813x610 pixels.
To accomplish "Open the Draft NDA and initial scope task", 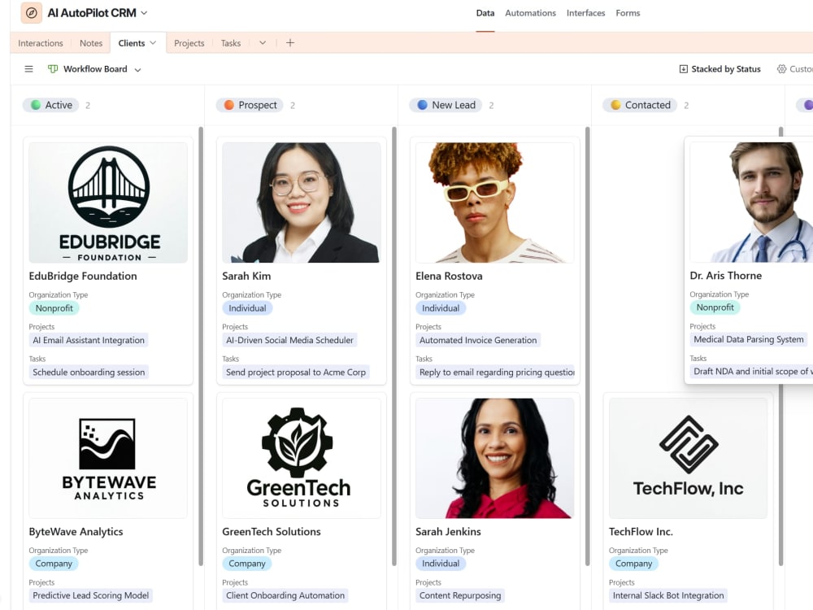I will click(x=751, y=372).
